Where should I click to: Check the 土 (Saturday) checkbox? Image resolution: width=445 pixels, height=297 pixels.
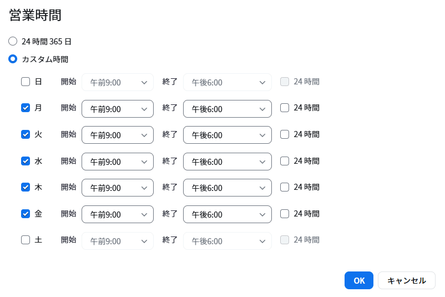(26, 240)
